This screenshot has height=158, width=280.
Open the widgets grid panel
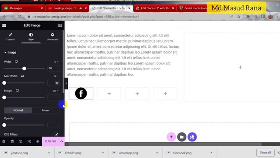coord(60,25)
